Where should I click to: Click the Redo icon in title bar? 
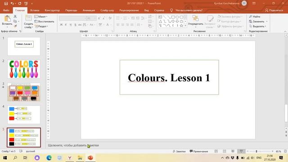[x=20, y=4]
